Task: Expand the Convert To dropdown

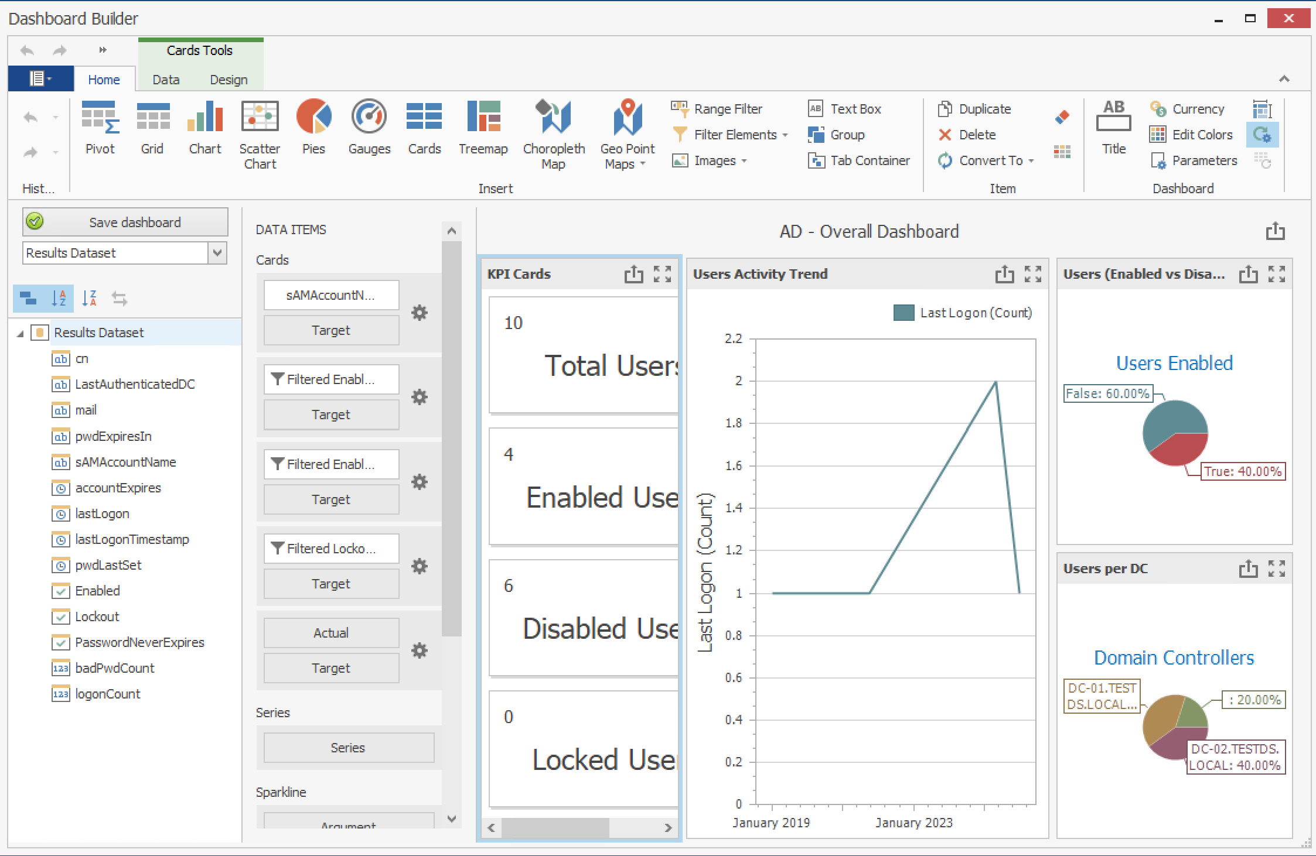Action: [1031, 161]
